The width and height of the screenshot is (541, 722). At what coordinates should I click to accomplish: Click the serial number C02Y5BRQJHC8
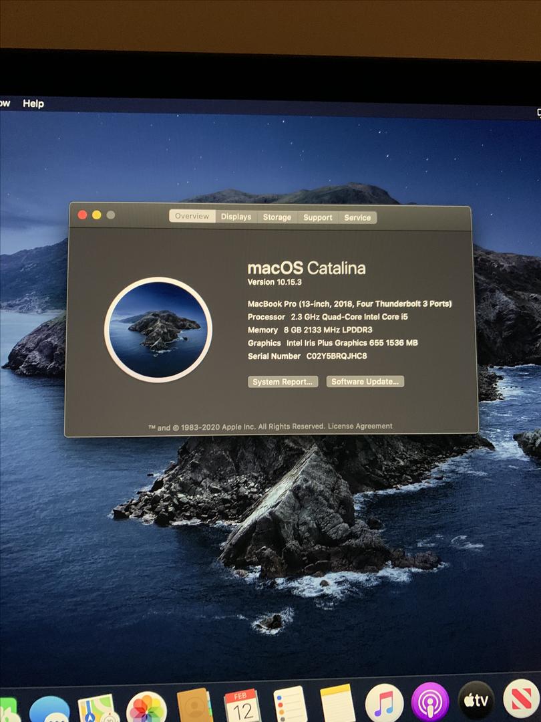[337, 356]
